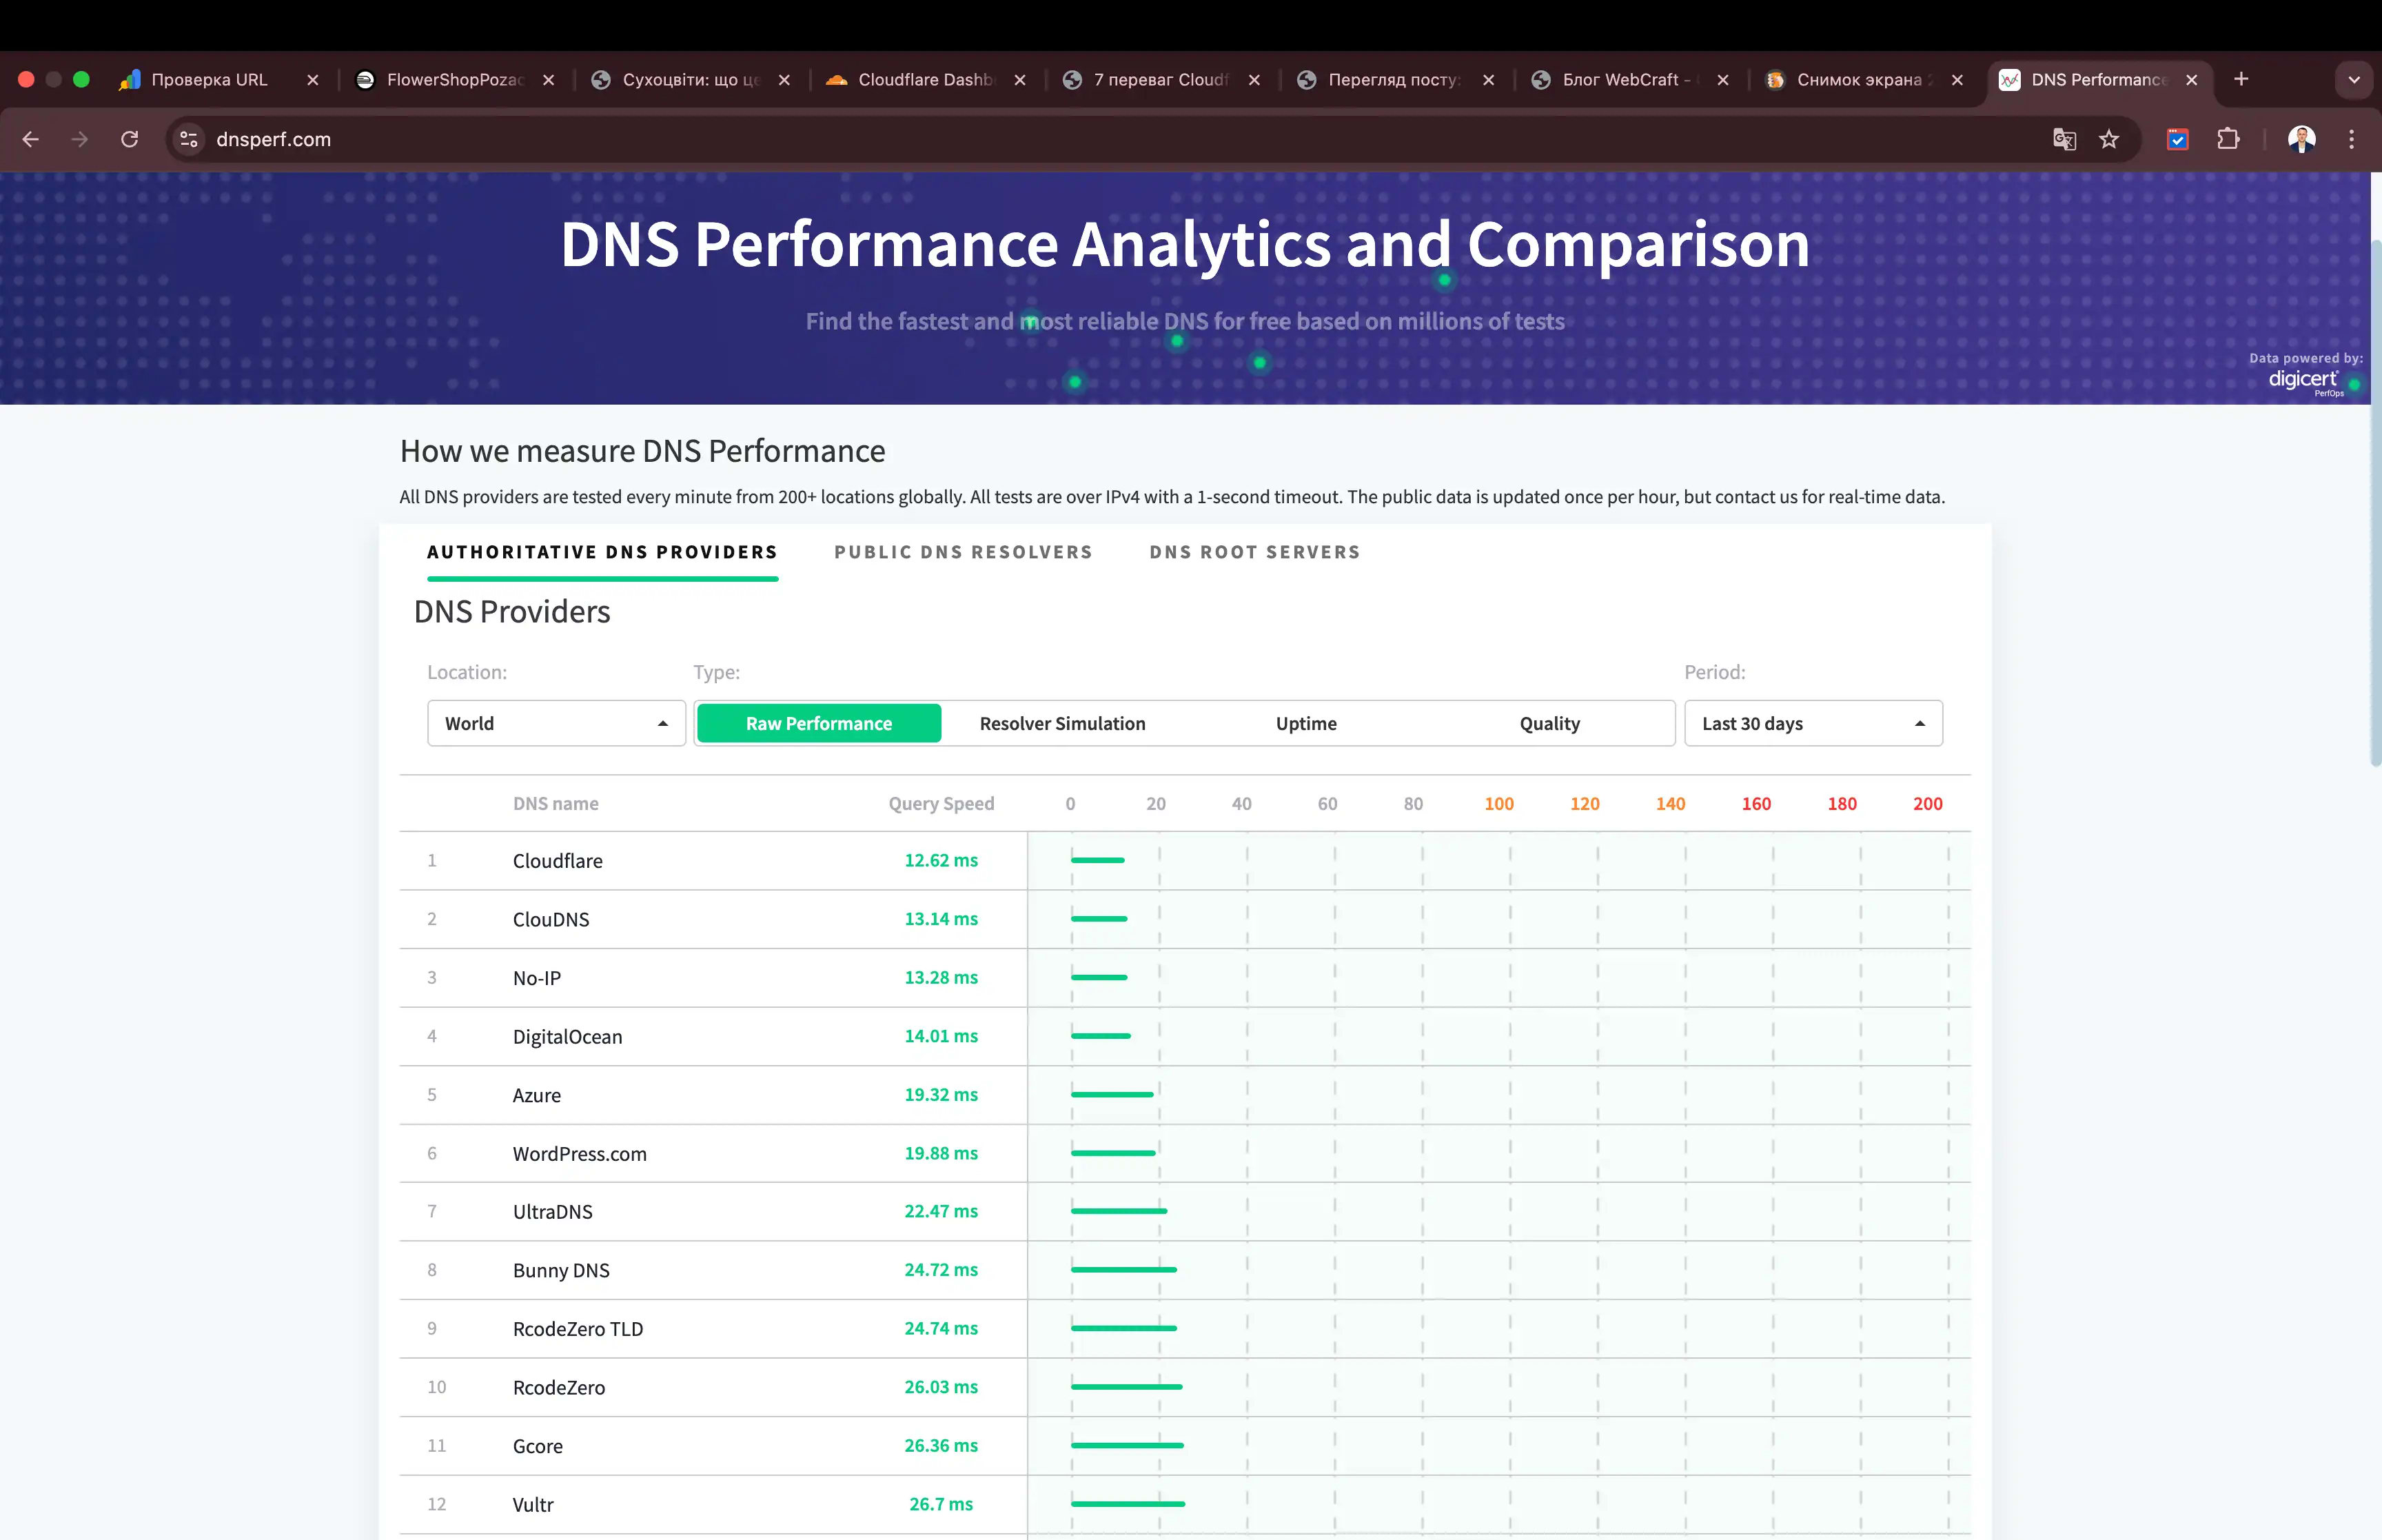The height and width of the screenshot is (1540, 2382).
Task: Open the browser Extensions puzzle icon
Action: (2228, 139)
